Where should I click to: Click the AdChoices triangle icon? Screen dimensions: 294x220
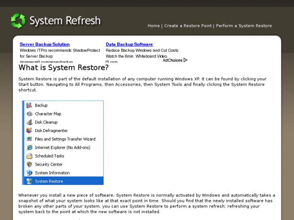pos(186,60)
